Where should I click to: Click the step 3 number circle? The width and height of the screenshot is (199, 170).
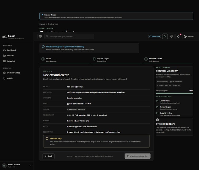click(x=146, y=59)
